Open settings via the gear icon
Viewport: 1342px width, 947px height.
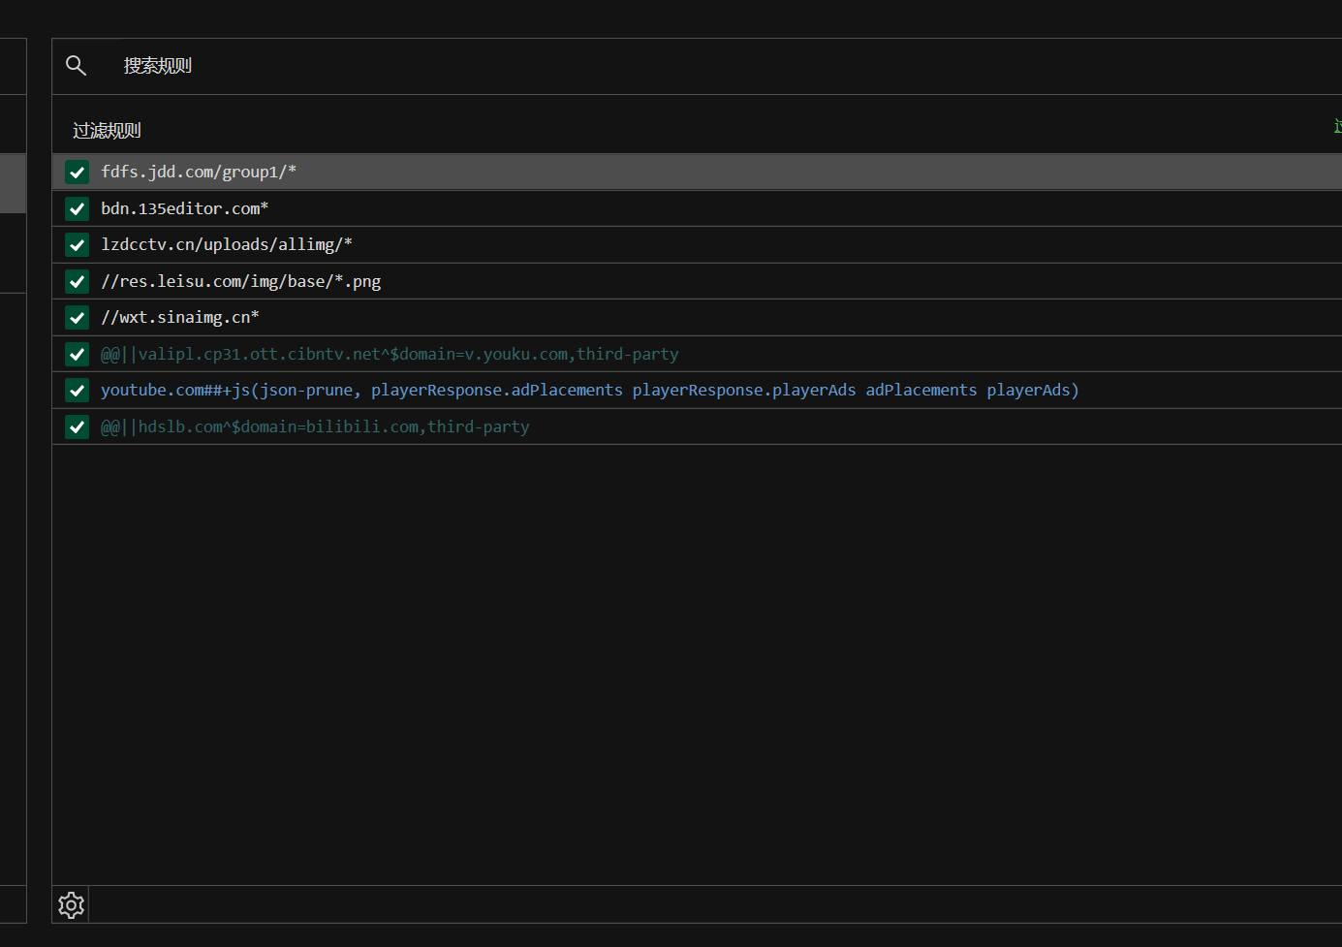[72, 905]
